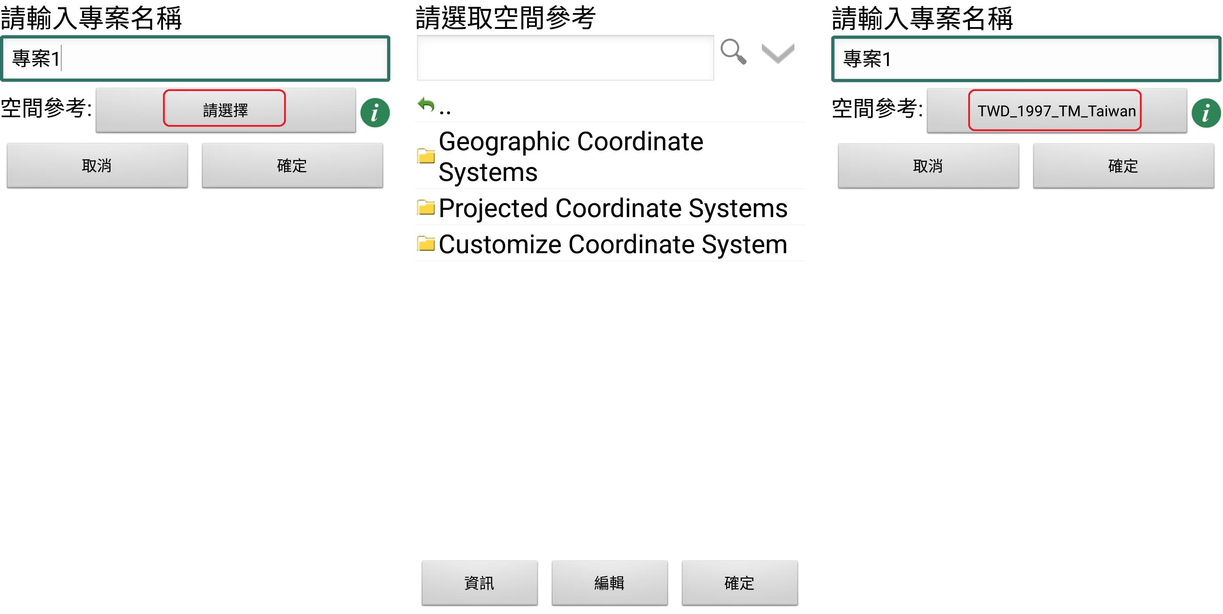Click info icon beside 請選擇 button
The width and height of the screenshot is (1223, 614).
pos(374,113)
